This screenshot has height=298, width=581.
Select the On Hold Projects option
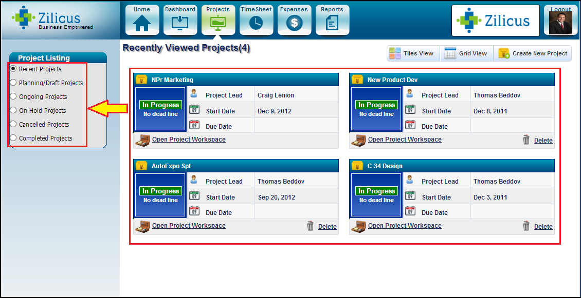[13, 110]
